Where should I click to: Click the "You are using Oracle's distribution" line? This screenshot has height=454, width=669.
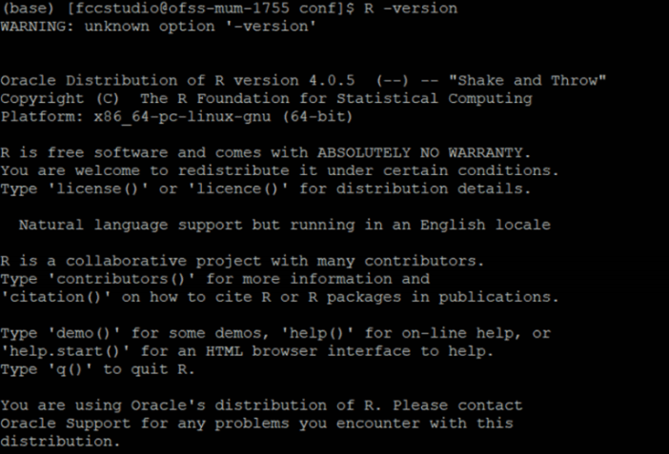261,405
